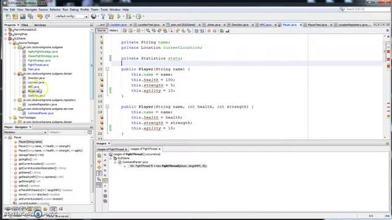Toggle physical view button in Usages sidebar
The image size is (392, 220).
tap(99, 185)
